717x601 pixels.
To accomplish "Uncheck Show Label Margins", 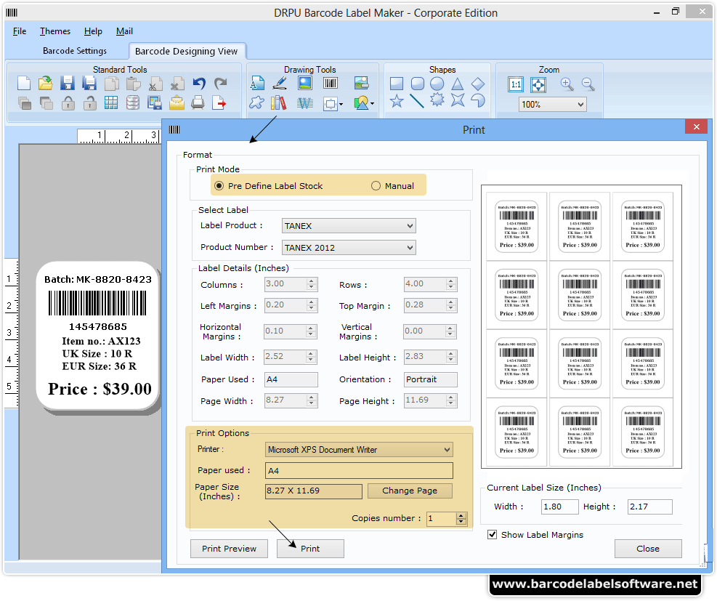I will click(492, 534).
